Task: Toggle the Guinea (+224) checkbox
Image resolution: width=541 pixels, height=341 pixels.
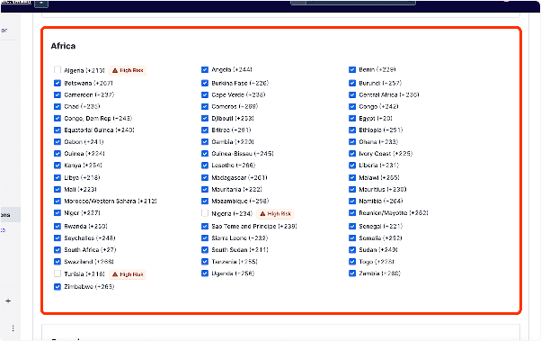Action: pyautogui.click(x=58, y=153)
